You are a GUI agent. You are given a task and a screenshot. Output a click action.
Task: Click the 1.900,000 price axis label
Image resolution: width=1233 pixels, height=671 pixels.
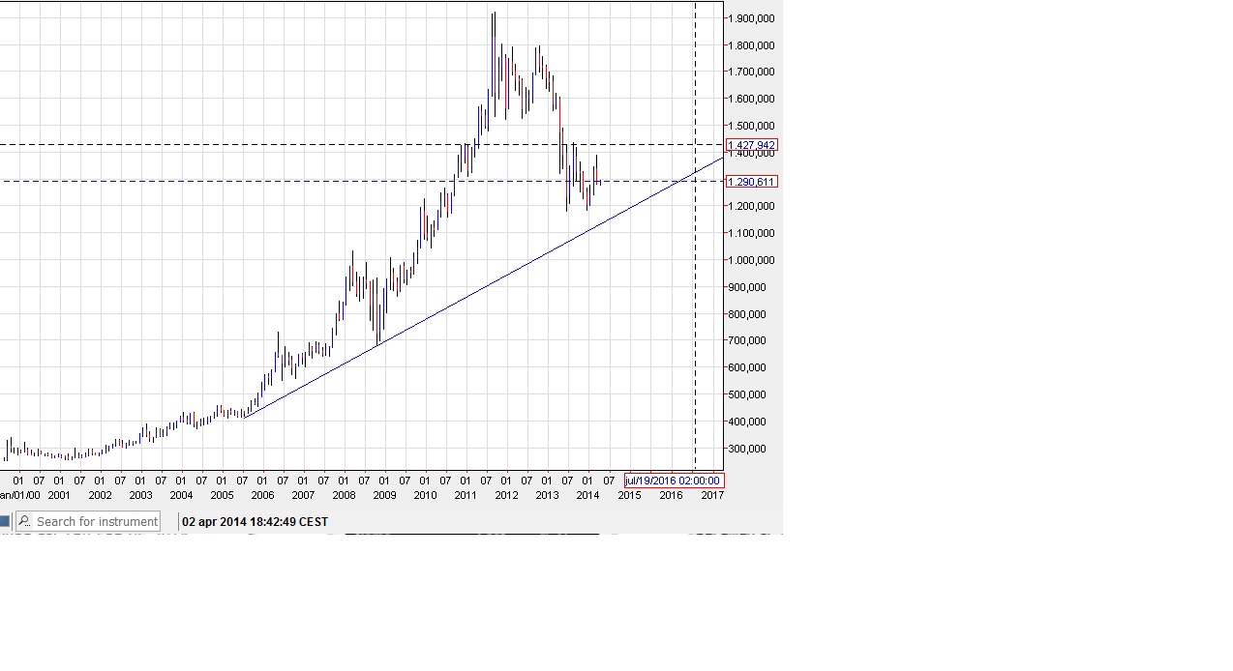752,18
